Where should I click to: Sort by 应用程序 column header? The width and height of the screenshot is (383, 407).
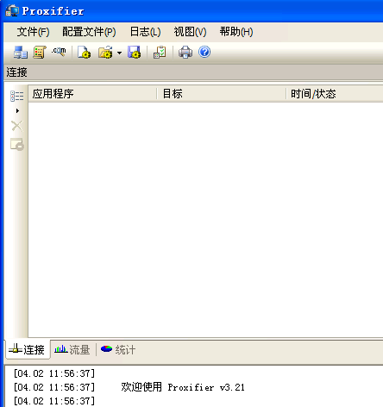click(x=92, y=94)
